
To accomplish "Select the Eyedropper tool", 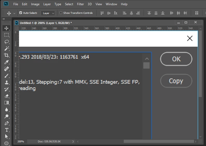I will 7,62.
